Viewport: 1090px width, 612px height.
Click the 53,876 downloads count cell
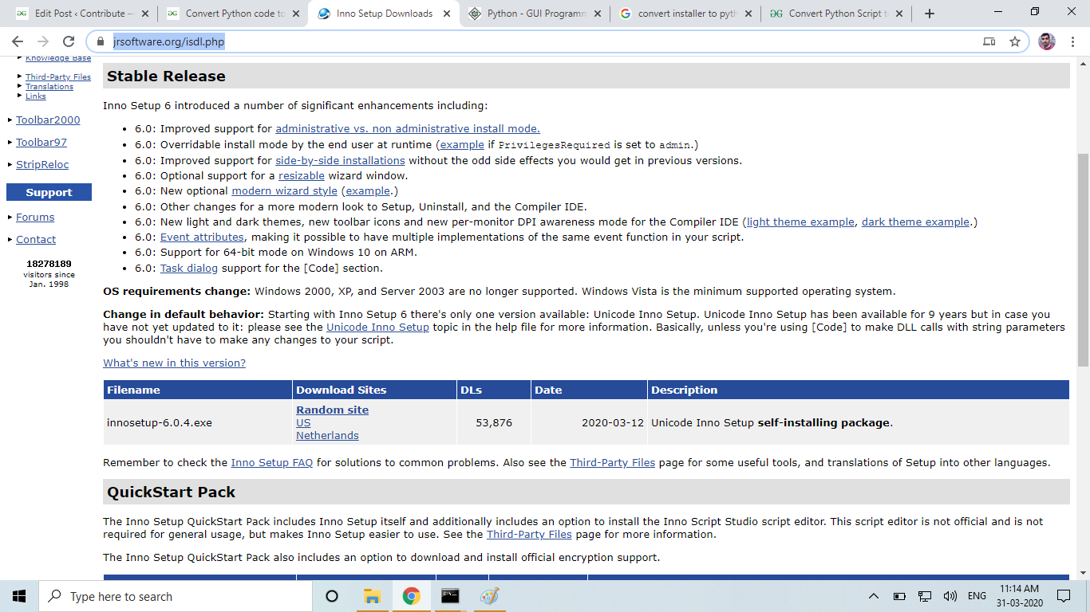(494, 423)
